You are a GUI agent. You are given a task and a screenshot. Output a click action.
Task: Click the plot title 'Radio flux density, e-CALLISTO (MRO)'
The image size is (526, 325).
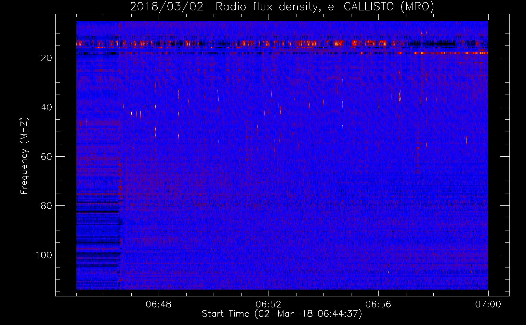(325, 6)
